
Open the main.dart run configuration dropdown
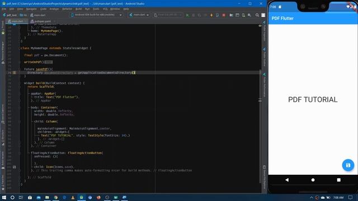(x=139, y=15)
